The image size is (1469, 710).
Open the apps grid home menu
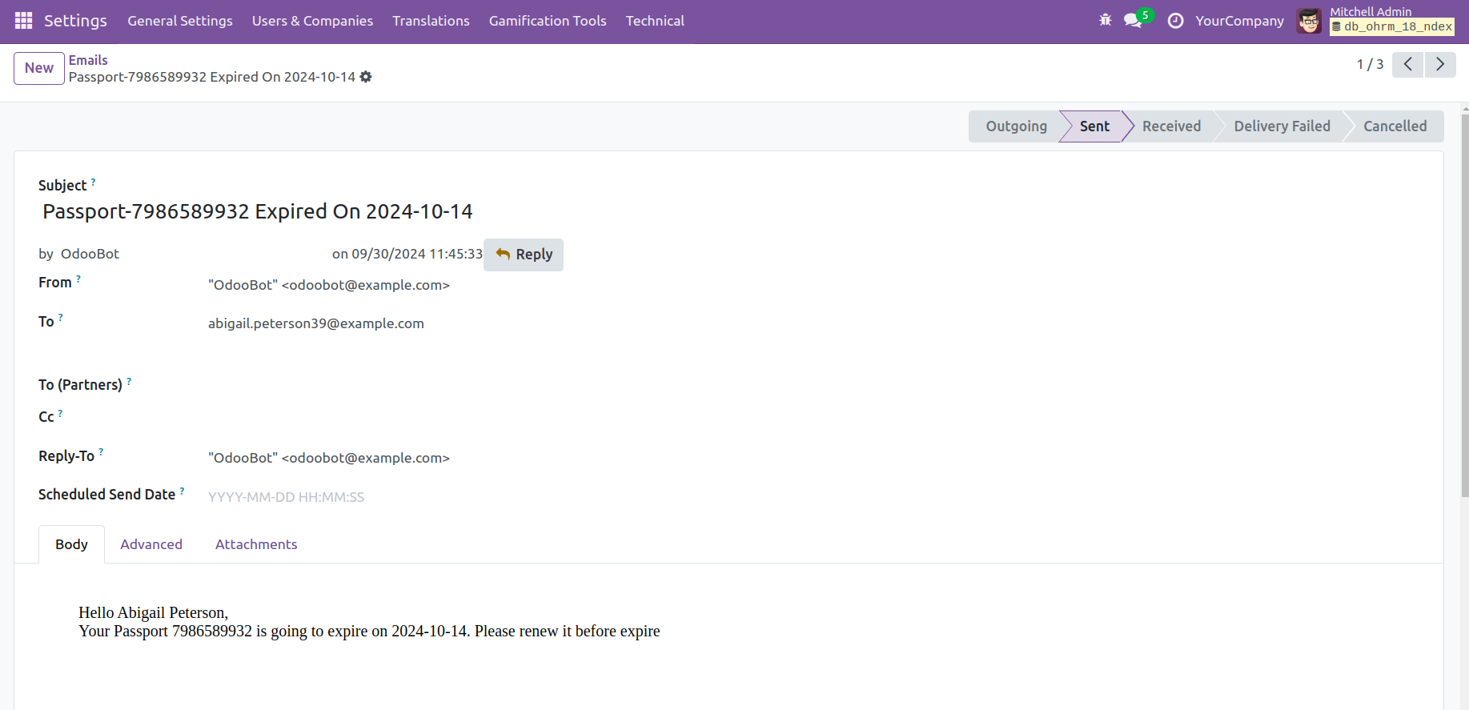pos(23,21)
